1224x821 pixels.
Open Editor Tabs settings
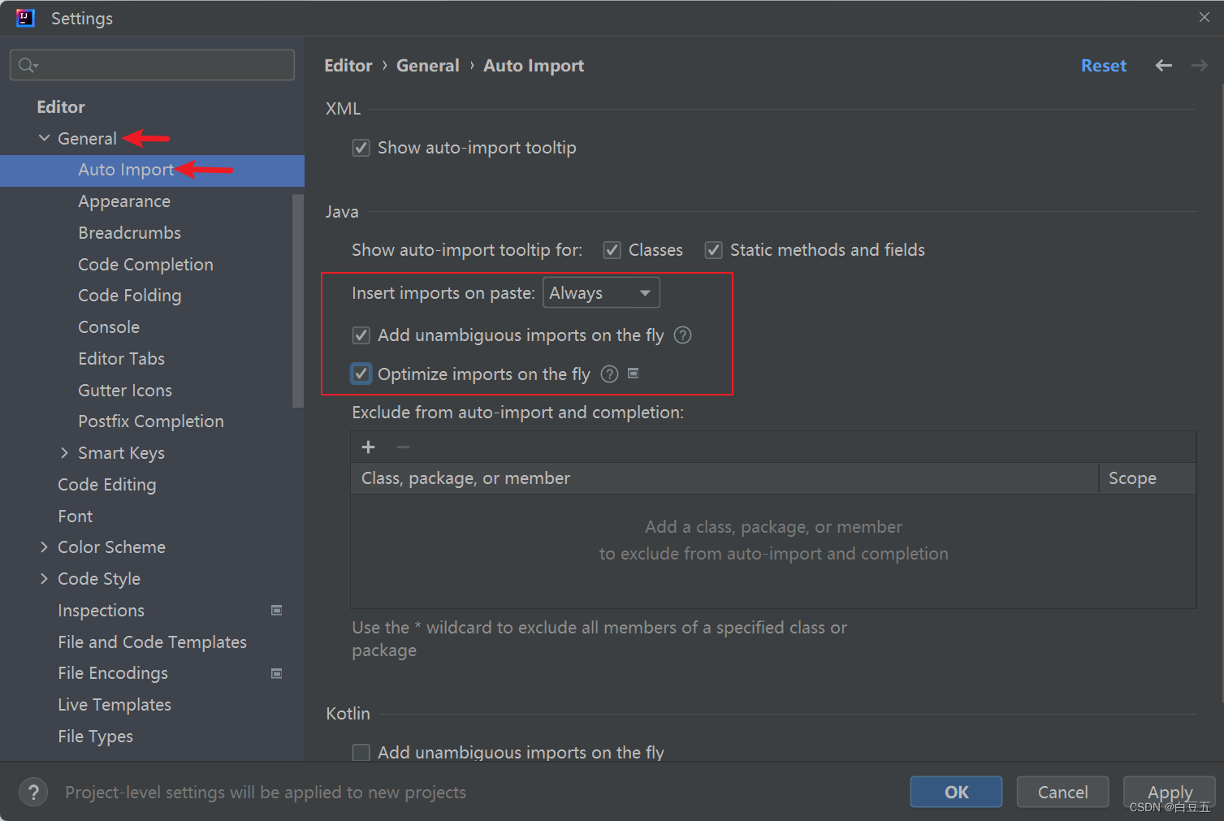coord(121,359)
